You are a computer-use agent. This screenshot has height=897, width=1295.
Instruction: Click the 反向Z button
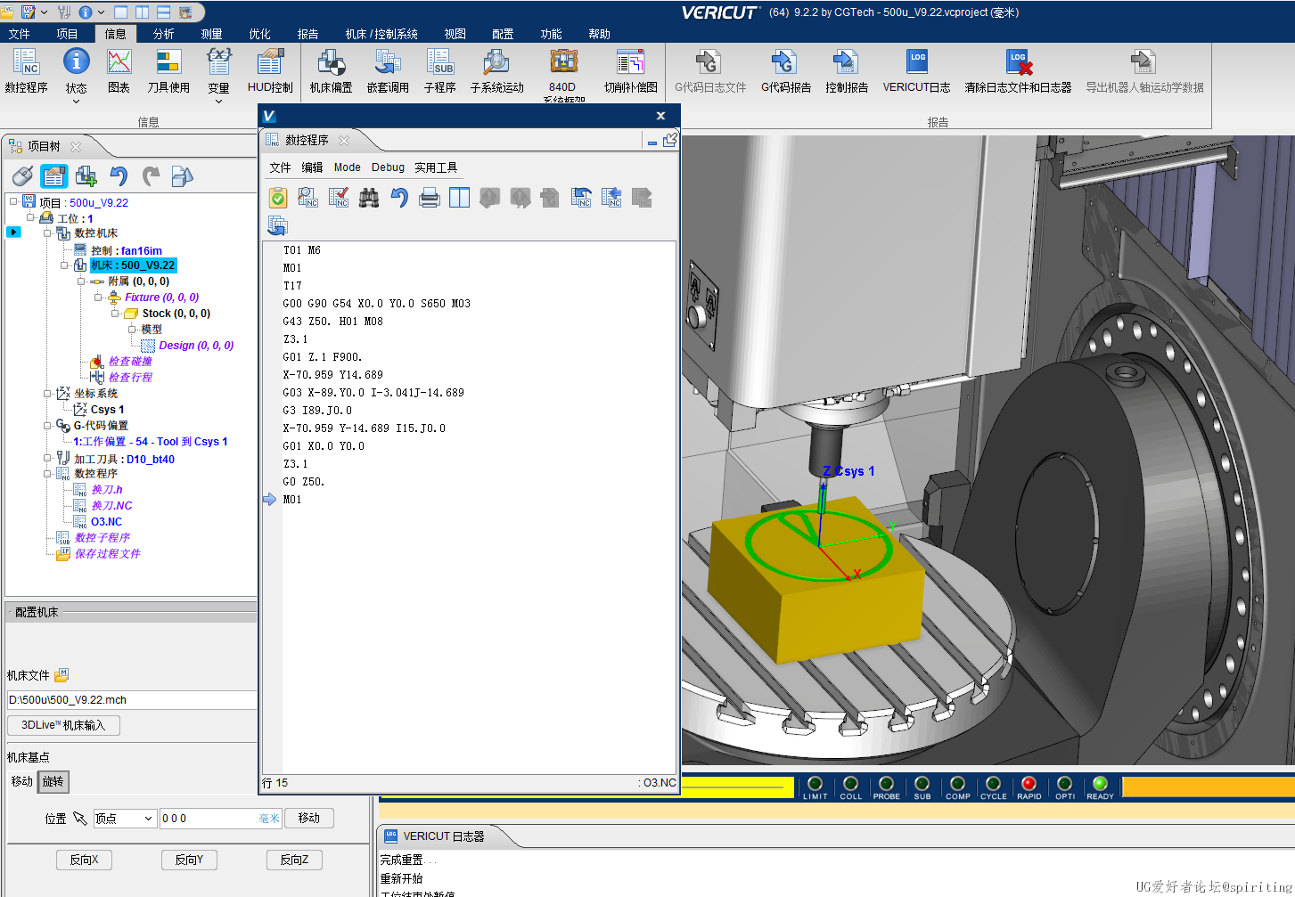point(294,860)
